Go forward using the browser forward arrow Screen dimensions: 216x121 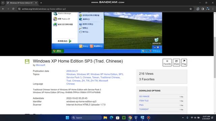(x=8, y=9)
